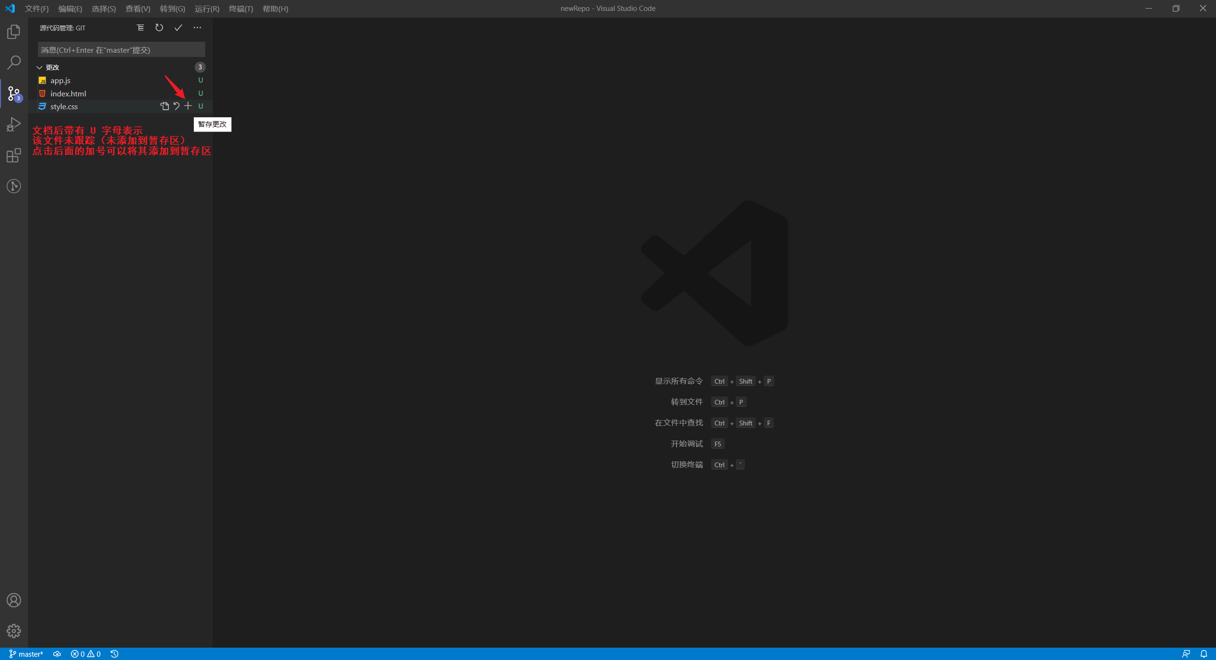Click the 在文件中查找 shortcut label
This screenshot has width=1216, height=660.
point(679,423)
